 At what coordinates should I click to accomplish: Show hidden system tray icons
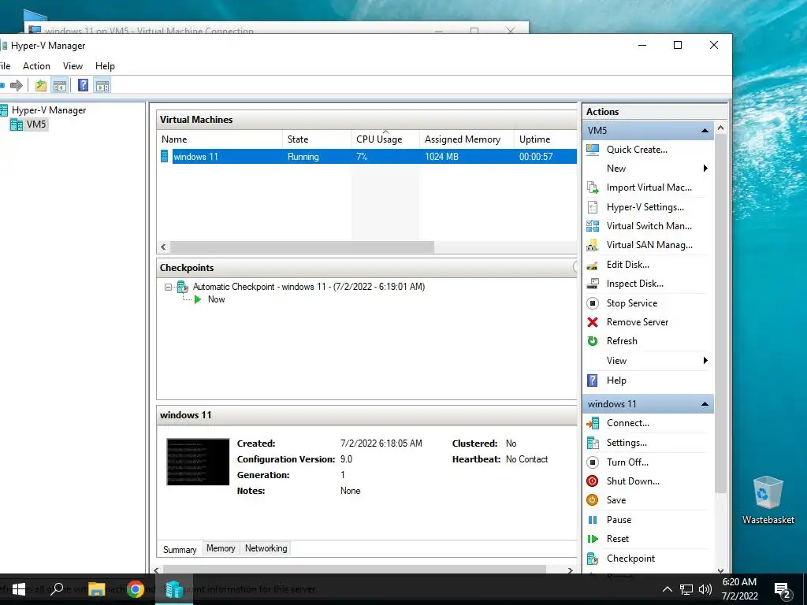[667, 589]
